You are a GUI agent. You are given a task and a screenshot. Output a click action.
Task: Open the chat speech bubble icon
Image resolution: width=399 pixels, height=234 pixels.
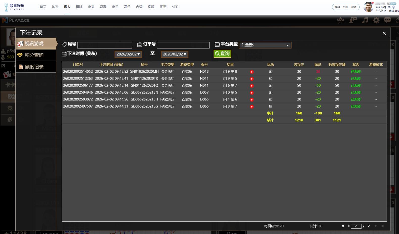pos(387,20)
